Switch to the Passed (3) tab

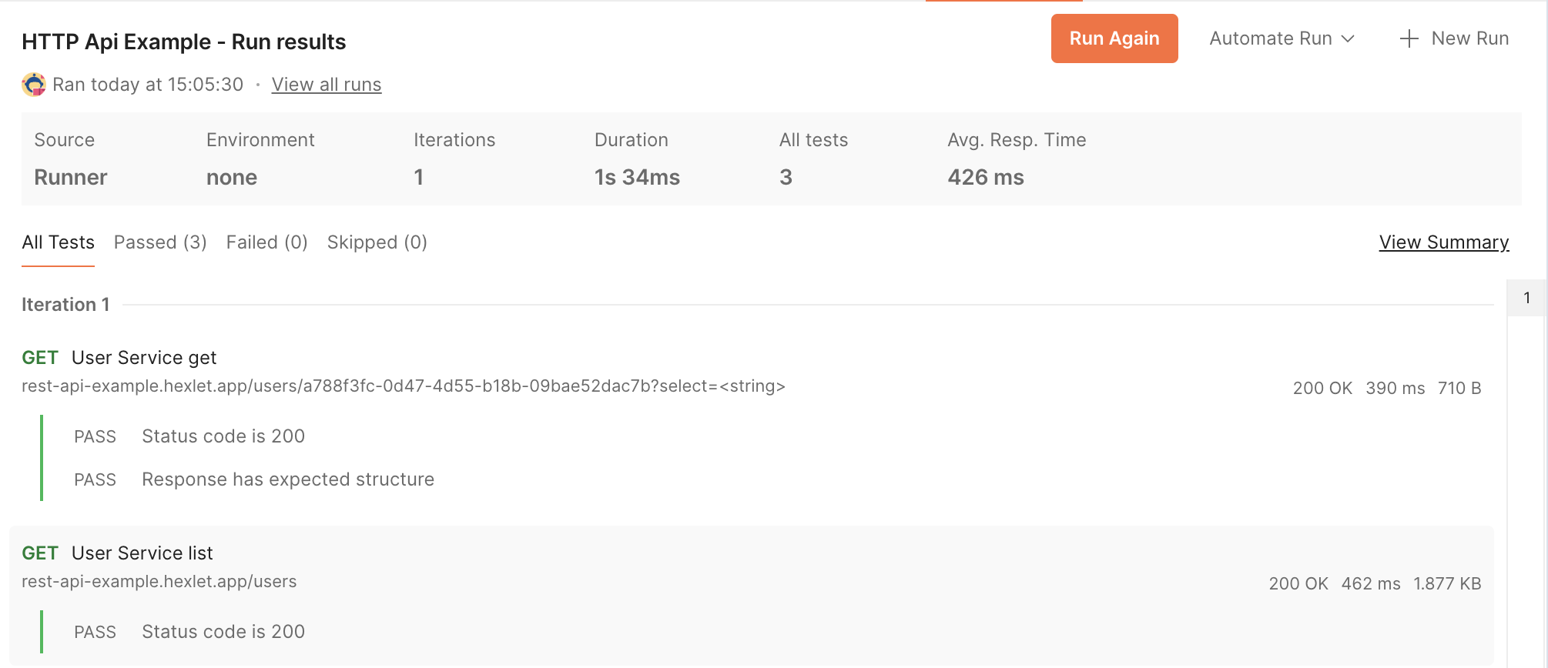[x=160, y=242]
